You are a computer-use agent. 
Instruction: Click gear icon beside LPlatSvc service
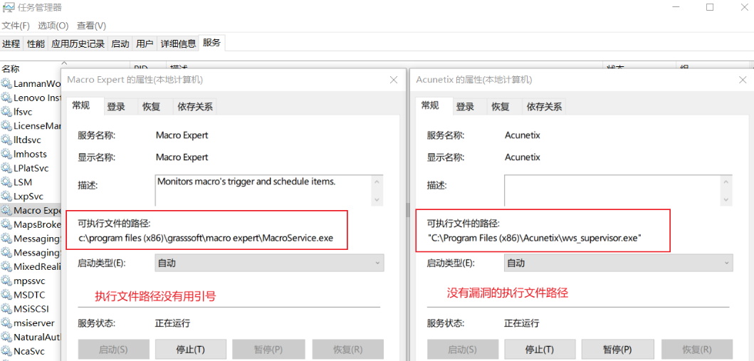[x=6, y=168]
